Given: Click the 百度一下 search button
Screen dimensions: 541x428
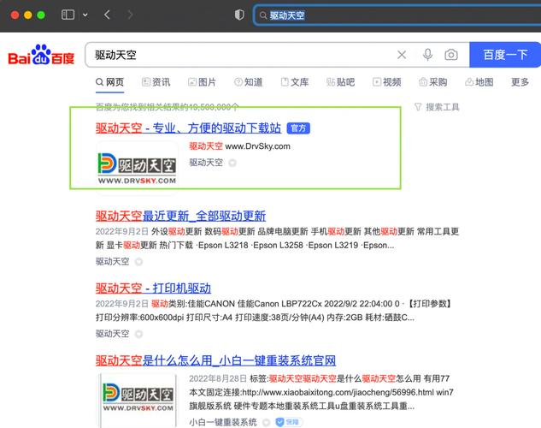Looking at the screenshot, I should [505, 55].
